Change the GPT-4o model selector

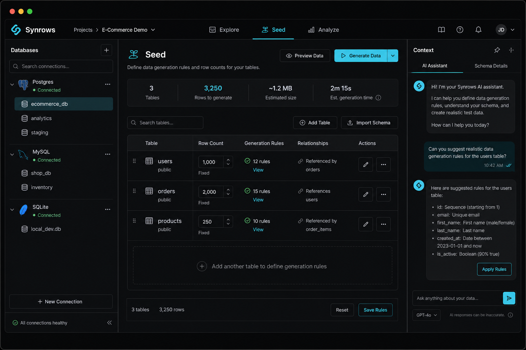[427, 315]
